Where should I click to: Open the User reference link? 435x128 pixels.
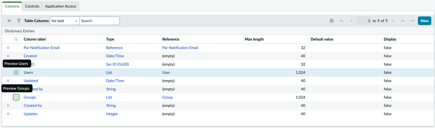click(166, 72)
